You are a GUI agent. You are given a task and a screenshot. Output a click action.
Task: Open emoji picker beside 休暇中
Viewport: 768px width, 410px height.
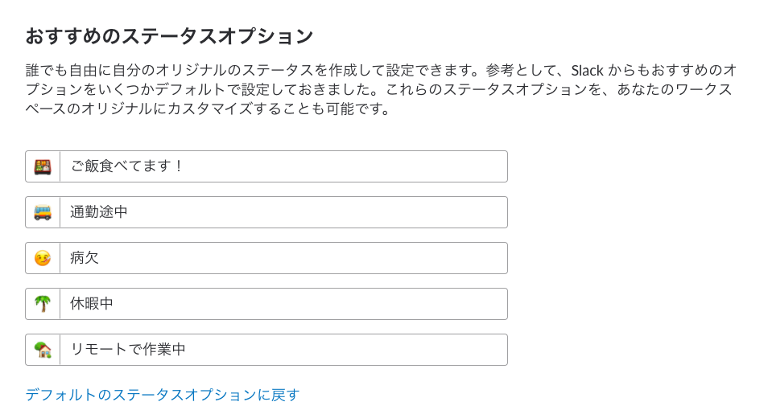tap(43, 304)
